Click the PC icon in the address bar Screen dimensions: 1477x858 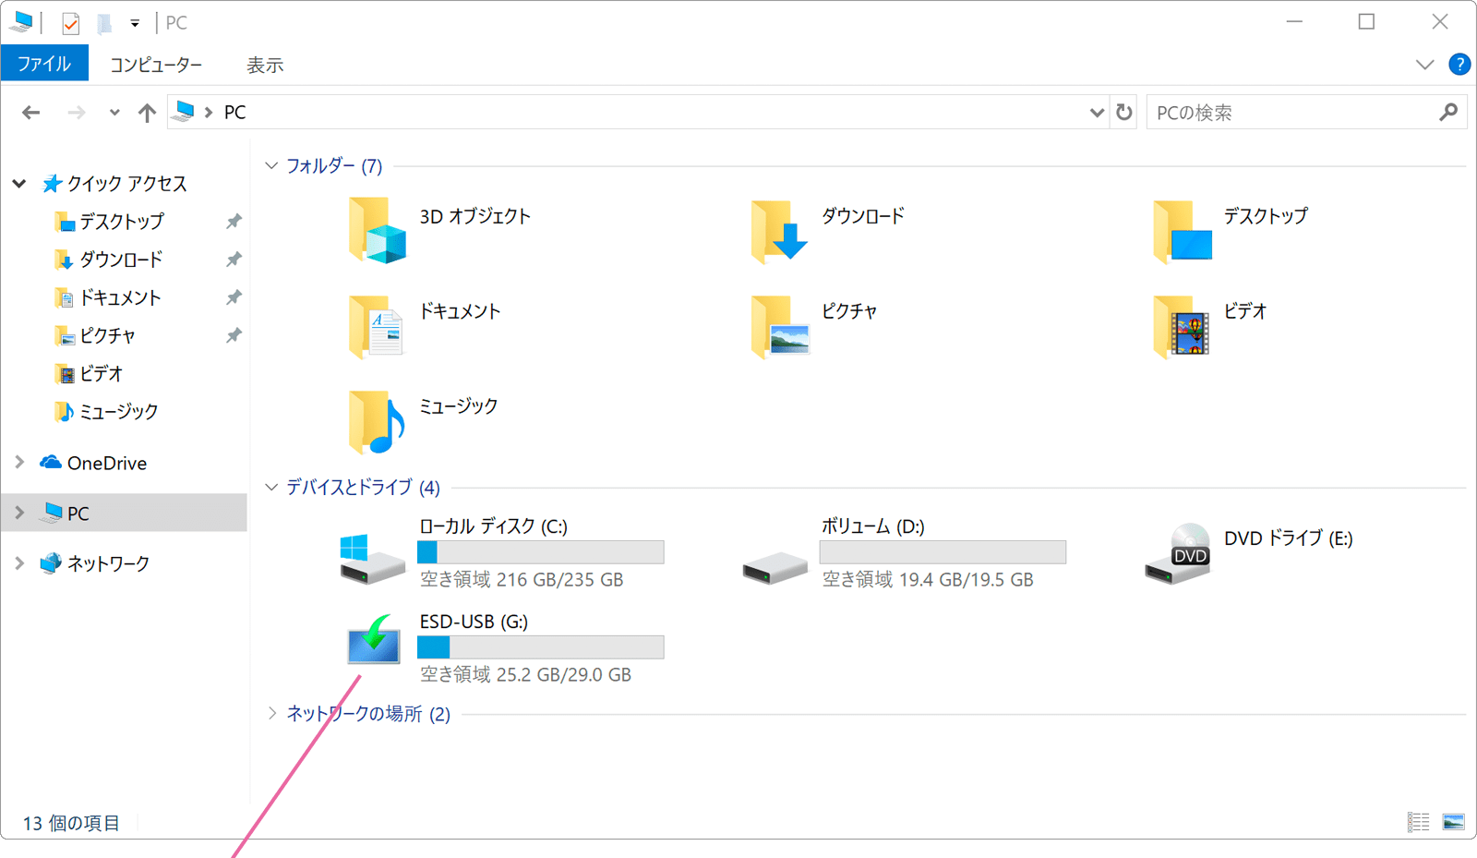click(184, 112)
